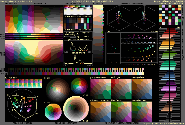Viewport: 185px width, 125px height.
Task: Select the LI-MATCH vertical colour strip
Action: (x=98, y=34)
